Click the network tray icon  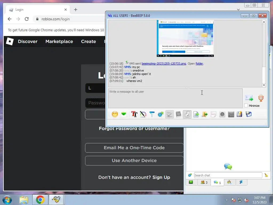coord(240,200)
